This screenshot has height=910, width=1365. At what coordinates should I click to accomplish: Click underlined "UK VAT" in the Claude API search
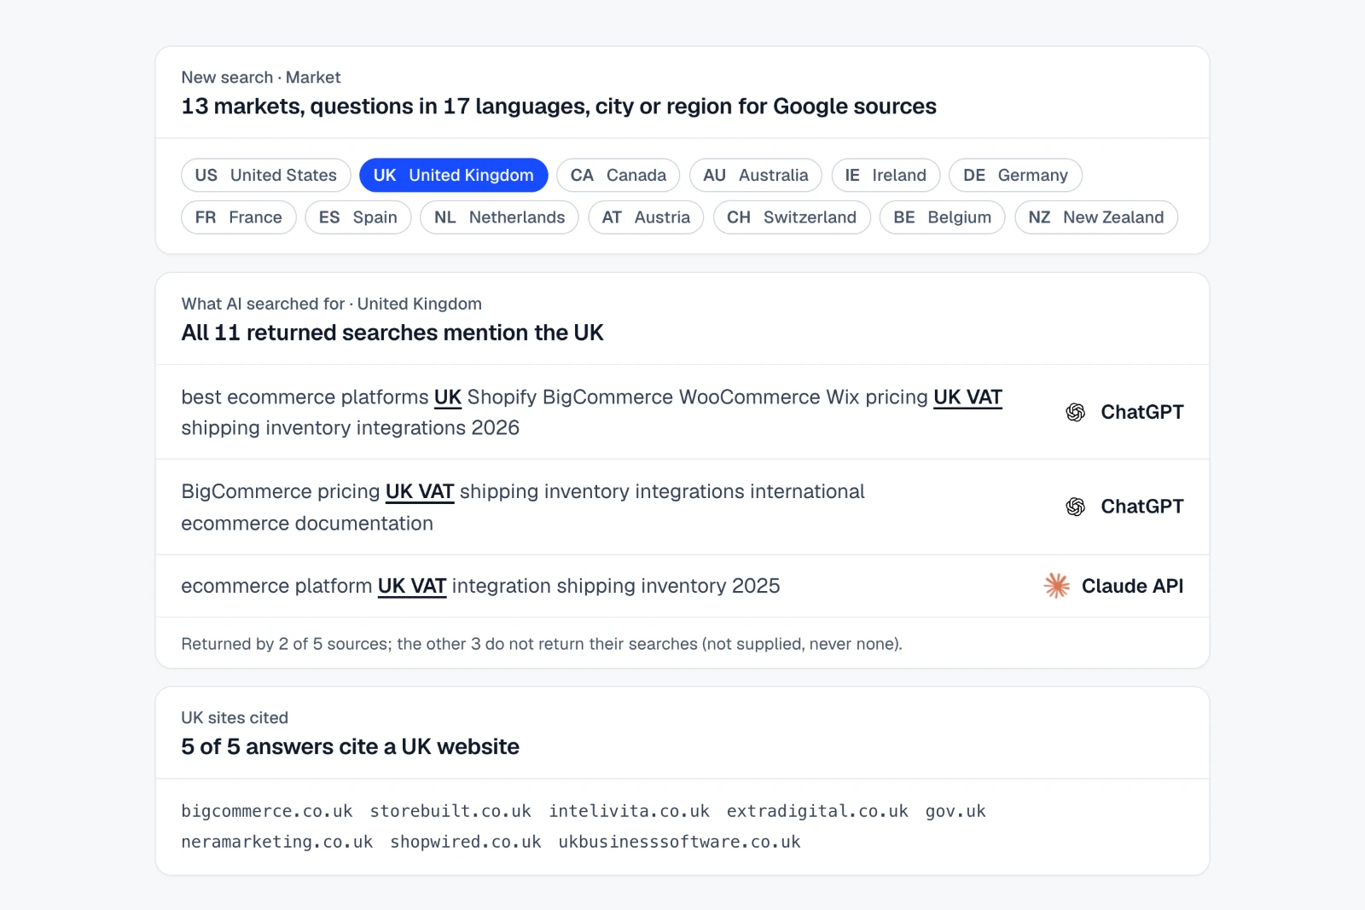click(412, 586)
